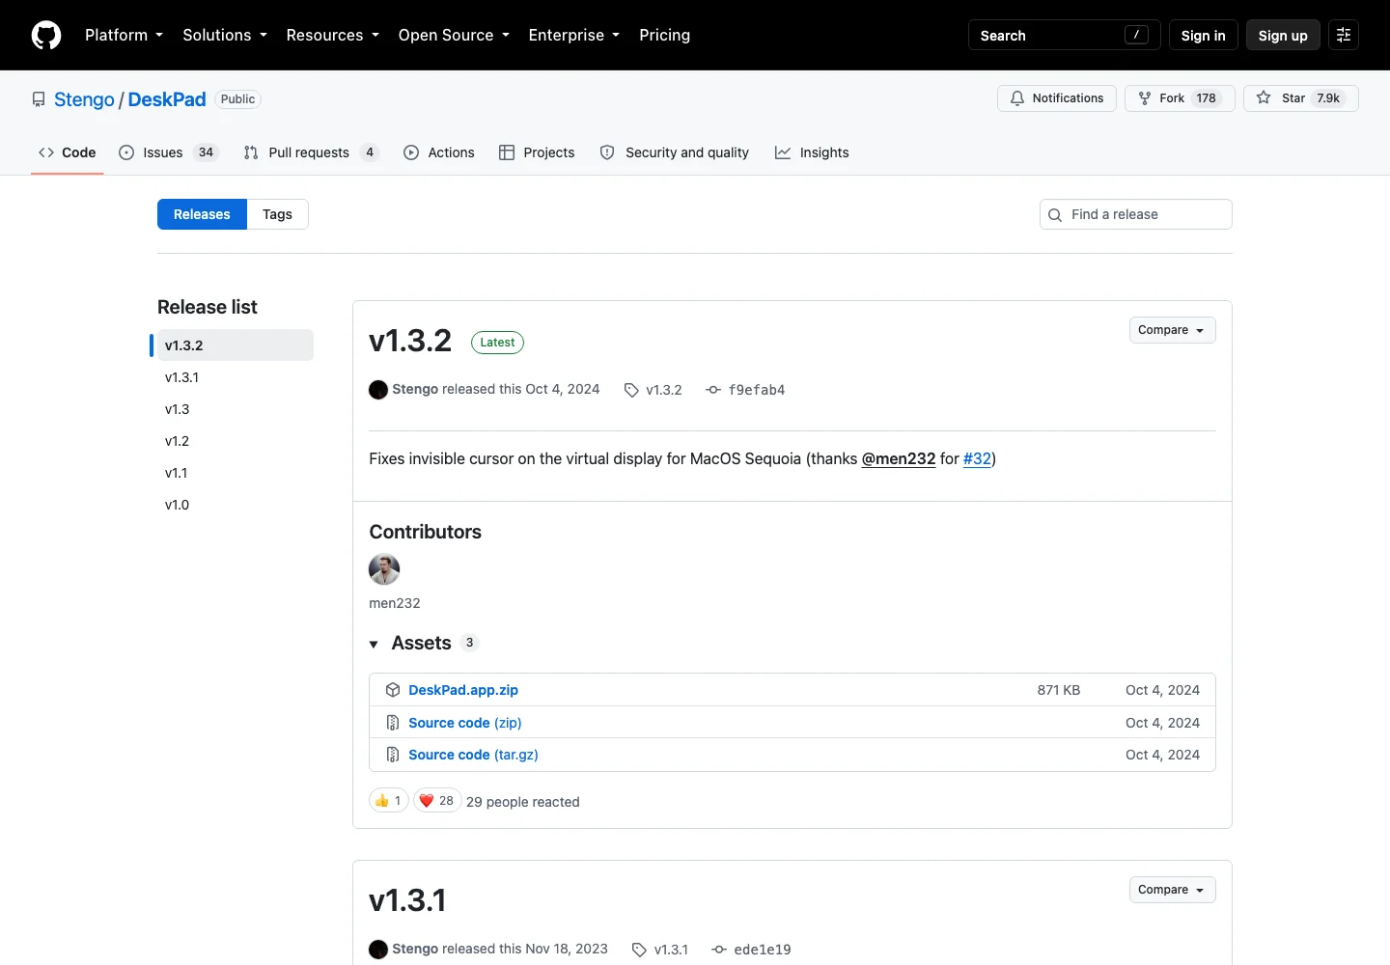Fork the DeskPad repository
The height and width of the screenshot is (965, 1390).
tap(1180, 98)
